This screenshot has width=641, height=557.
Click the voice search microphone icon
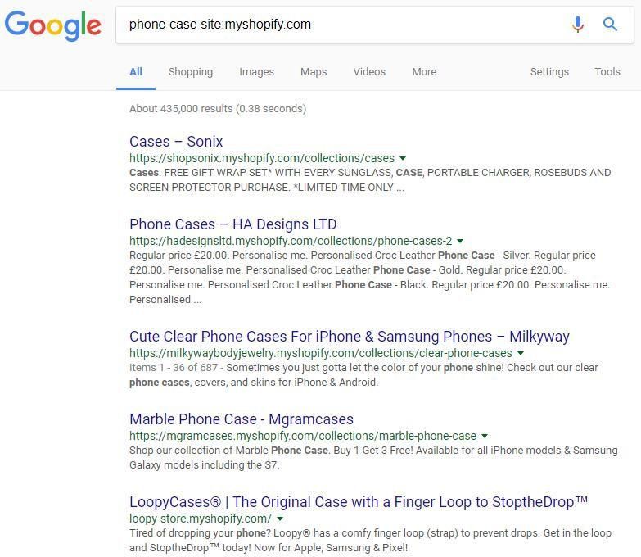[578, 24]
